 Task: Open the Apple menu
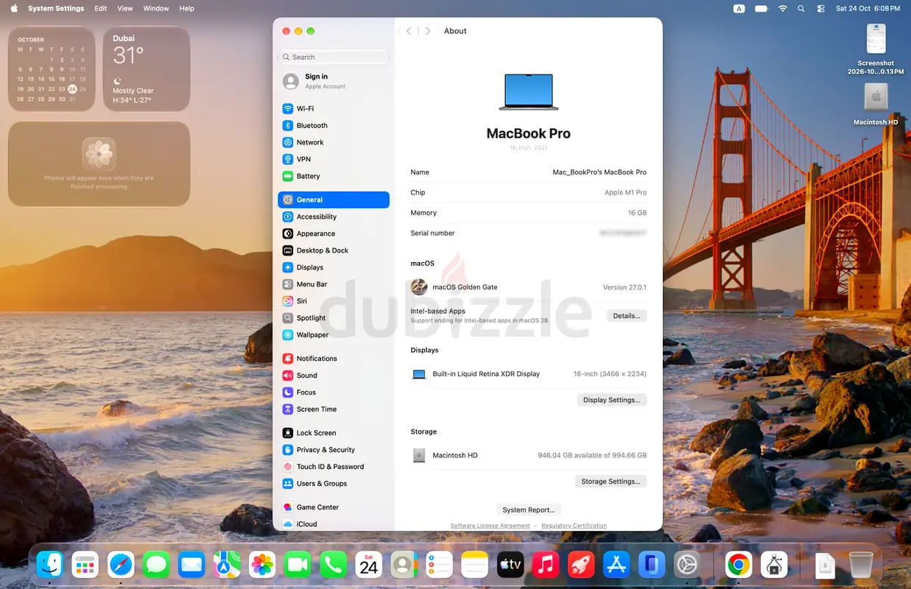tap(13, 8)
